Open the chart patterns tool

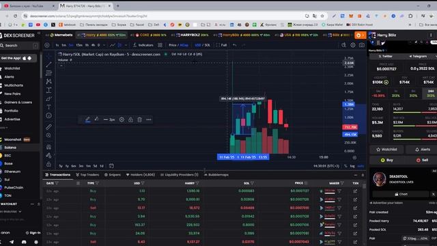tap(48, 81)
